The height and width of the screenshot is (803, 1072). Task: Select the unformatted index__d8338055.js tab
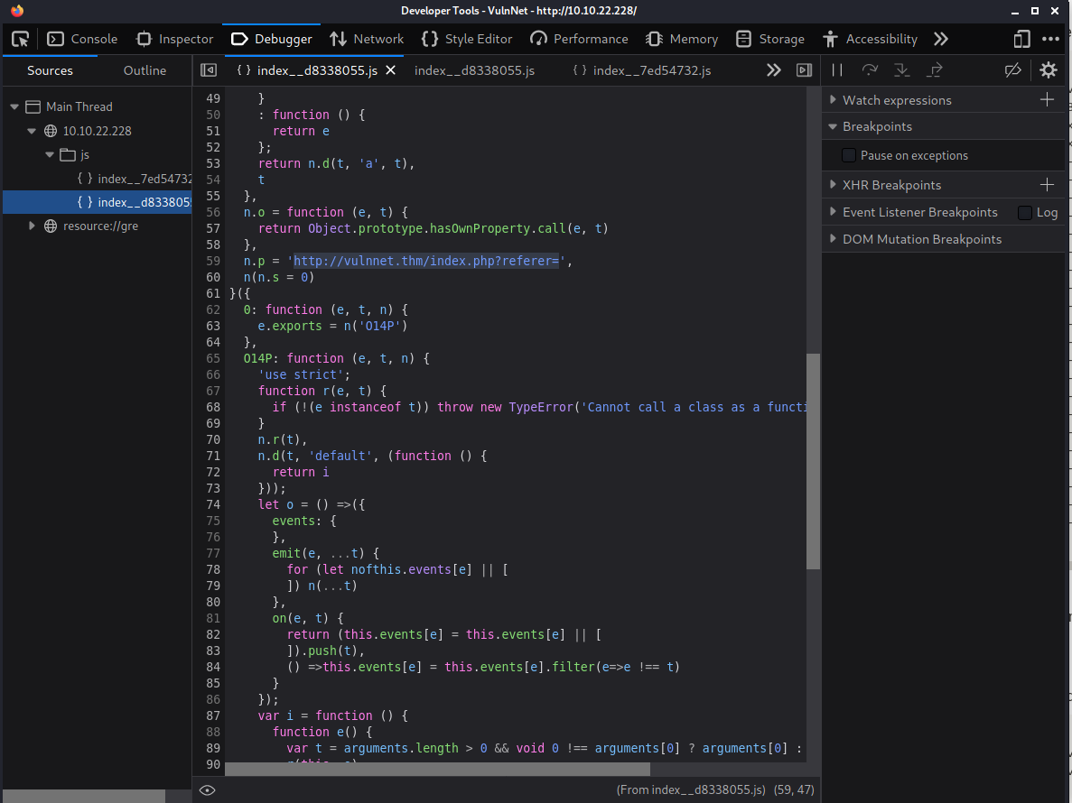tap(474, 70)
